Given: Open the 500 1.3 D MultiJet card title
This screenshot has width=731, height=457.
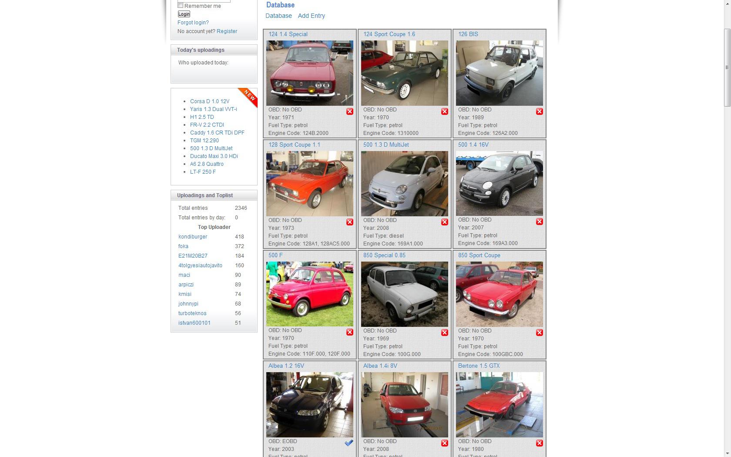Looking at the screenshot, I should [x=386, y=144].
